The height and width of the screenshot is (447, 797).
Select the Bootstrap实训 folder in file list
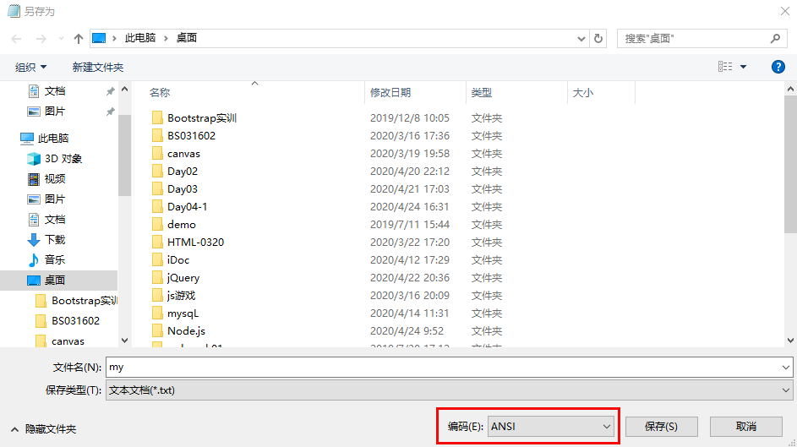tap(202, 117)
